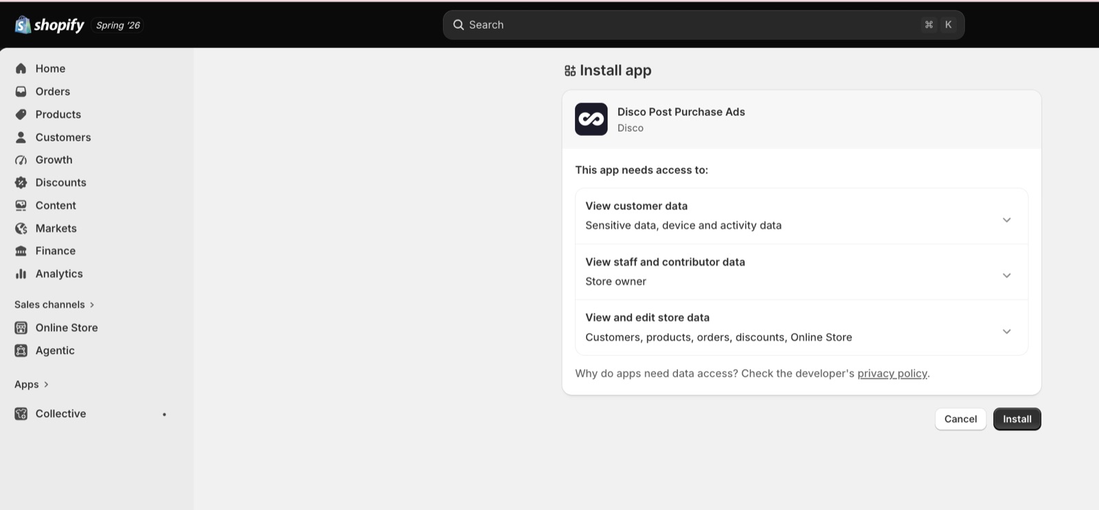Viewport: 1099px width, 510px height.
Task: Click the ⌘ K shortcut hint
Action: coord(938,25)
